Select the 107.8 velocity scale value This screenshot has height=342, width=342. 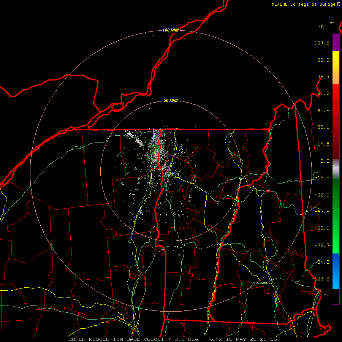(x=322, y=43)
